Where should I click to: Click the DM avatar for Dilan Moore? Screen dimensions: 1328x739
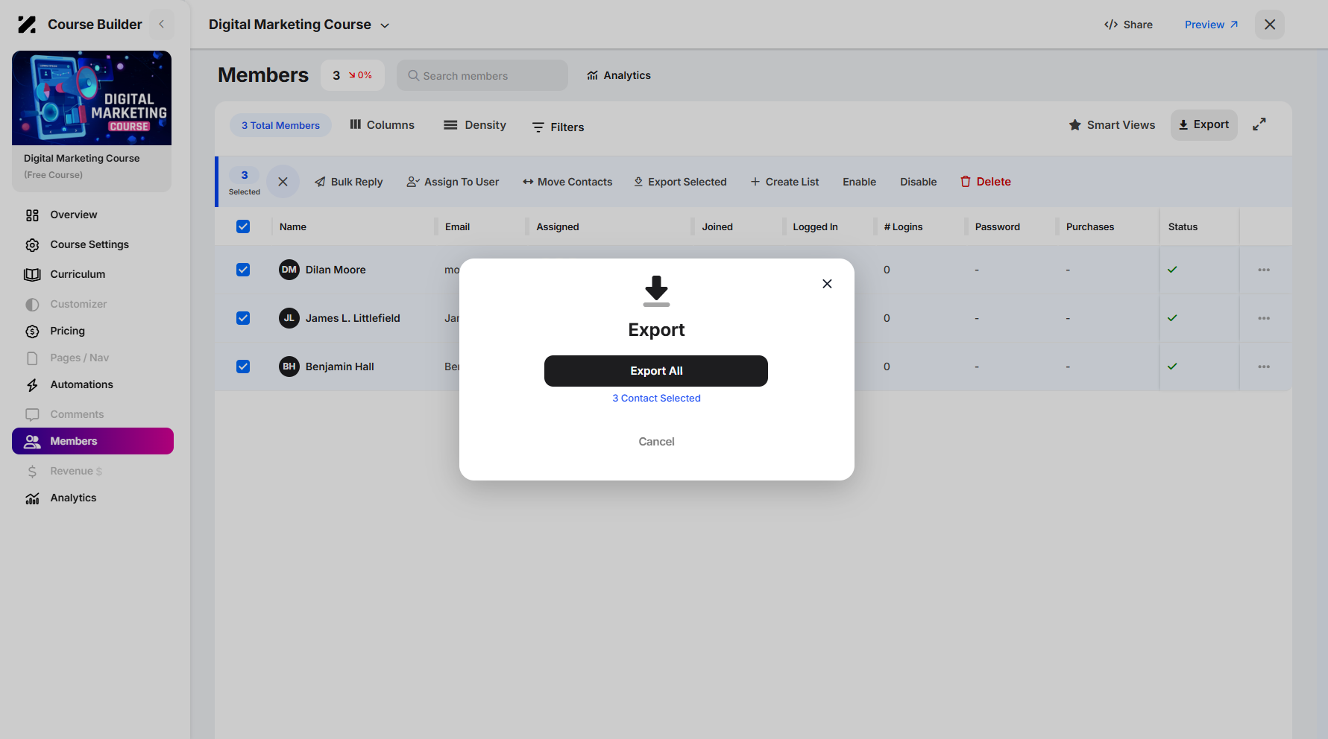[289, 270]
